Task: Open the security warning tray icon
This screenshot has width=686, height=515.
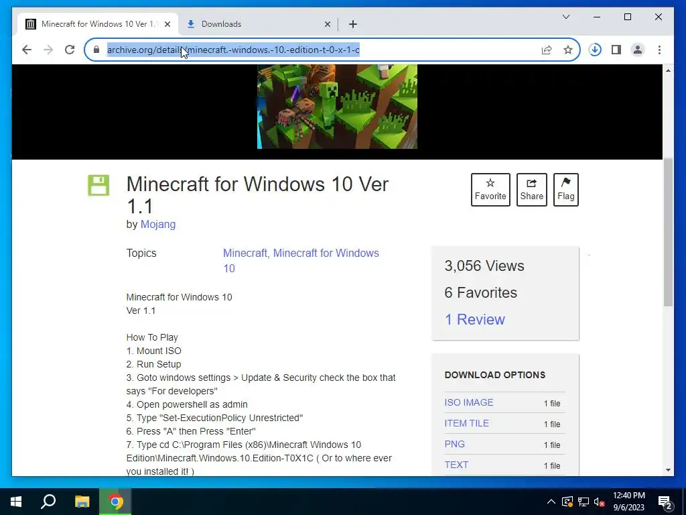Action: pyautogui.click(x=567, y=502)
